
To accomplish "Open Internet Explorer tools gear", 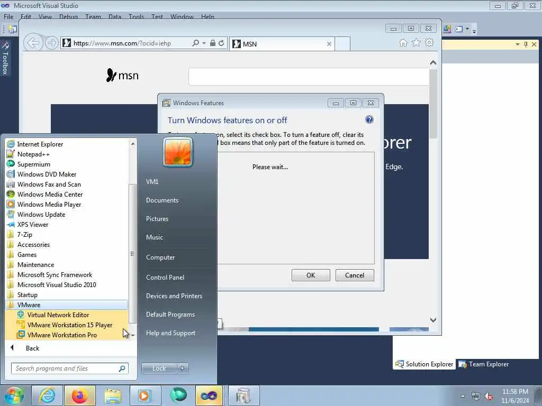I will click(429, 42).
